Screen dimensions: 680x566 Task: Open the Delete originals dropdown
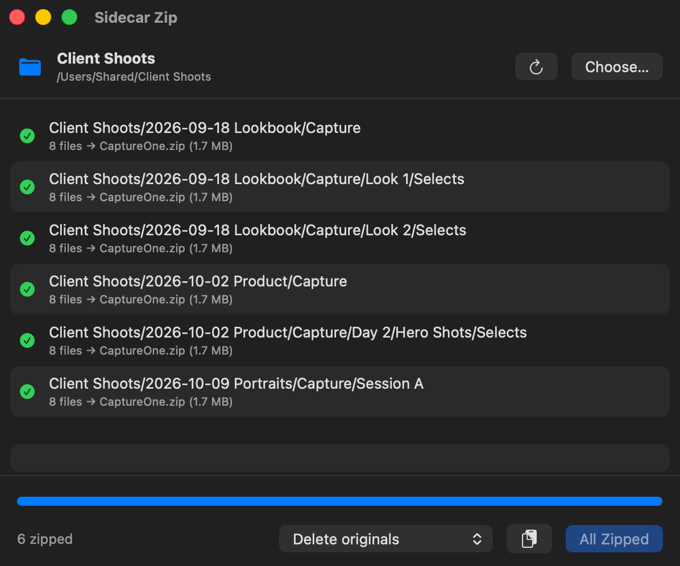tap(385, 539)
